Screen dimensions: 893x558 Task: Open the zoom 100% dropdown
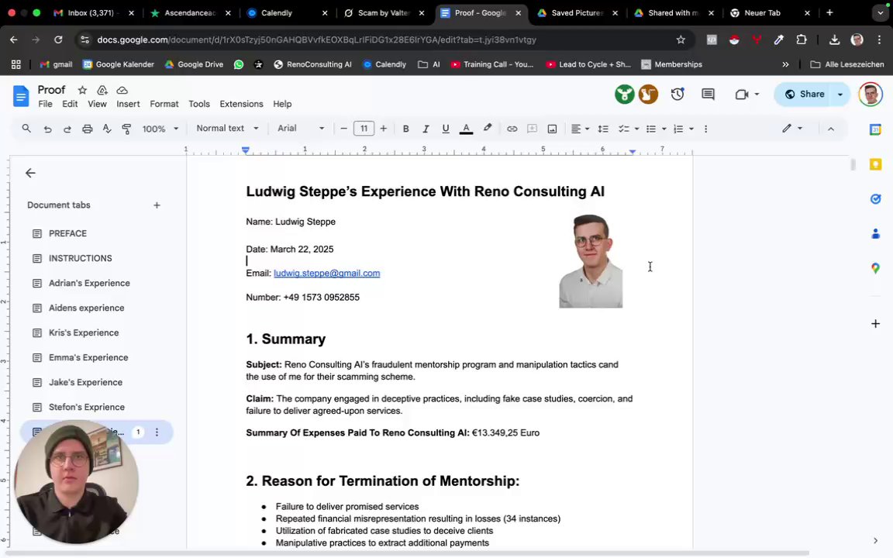tap(160, 129)
